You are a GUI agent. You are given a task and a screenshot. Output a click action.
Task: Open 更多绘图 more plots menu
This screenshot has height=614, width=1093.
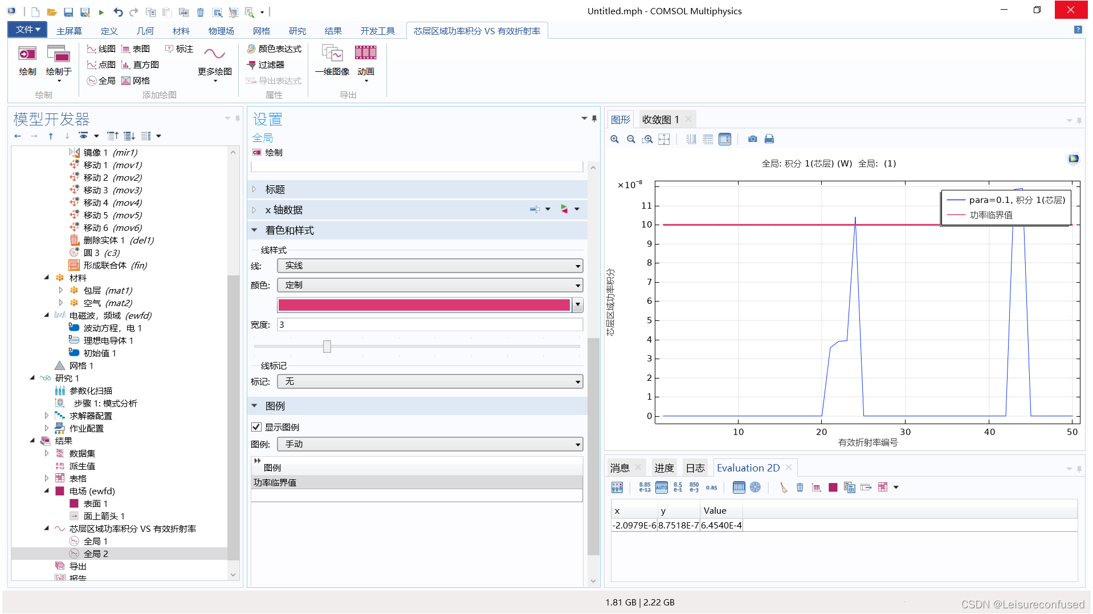coord(215,64)
